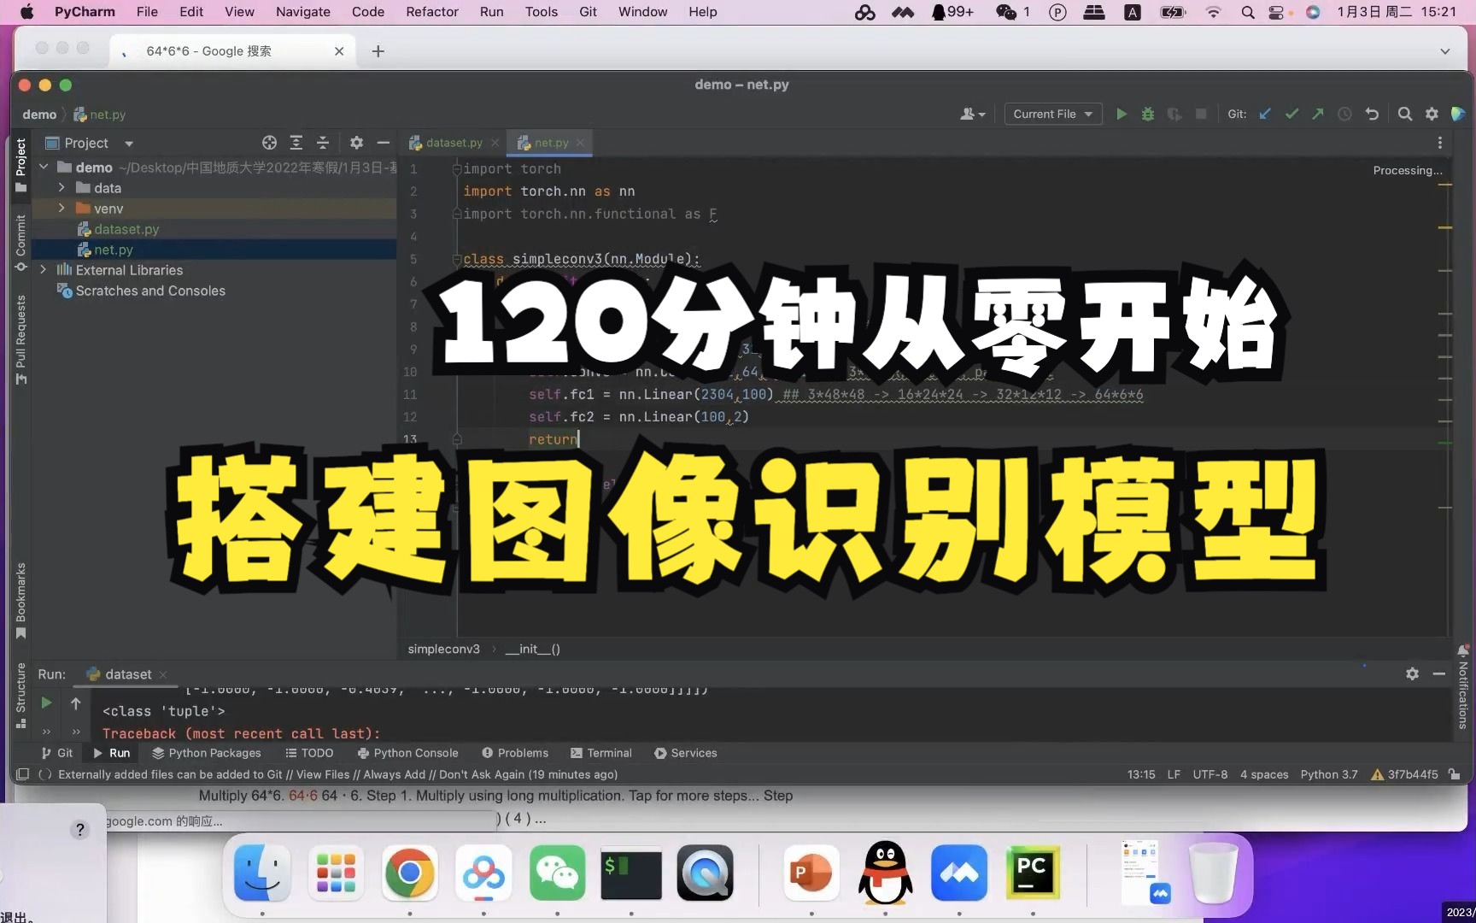Switch to the dataset.py editor tab

(x=454, y=143)
